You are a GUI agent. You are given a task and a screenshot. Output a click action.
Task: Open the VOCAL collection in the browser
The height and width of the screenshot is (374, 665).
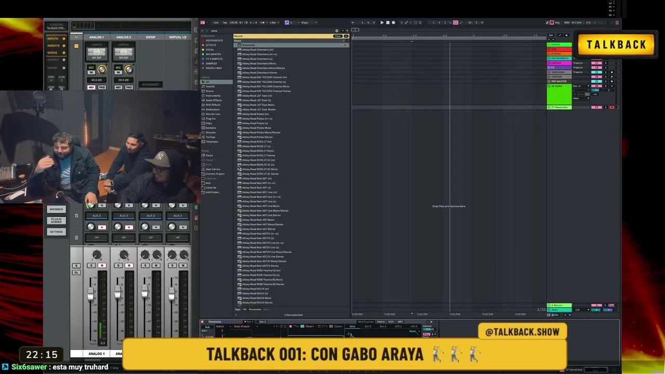click(x=210, y=50)
